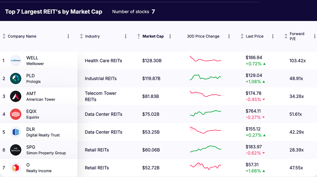Viewport: 317px width, 177px height.
Task: Click the Prologis 30-day price sparkline
Action: tap(205, 77)
